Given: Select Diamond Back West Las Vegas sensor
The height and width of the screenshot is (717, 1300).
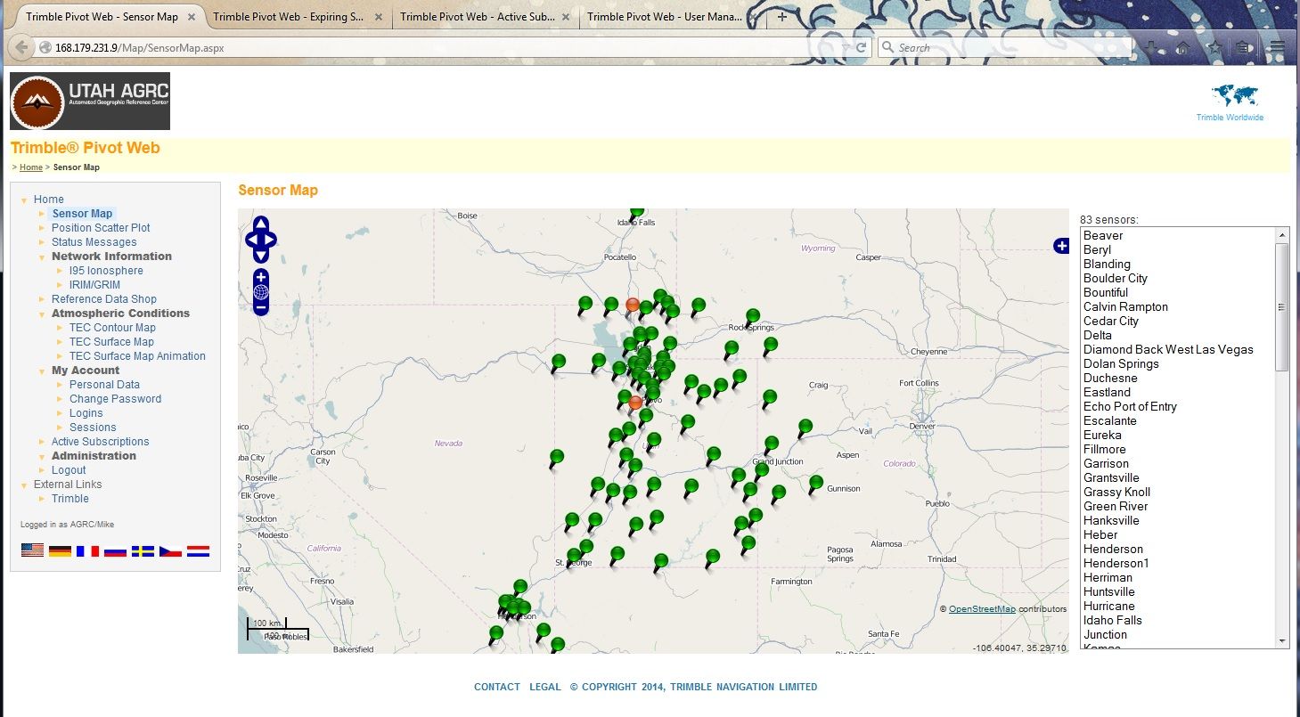Looking at the screenshot, I should click(1168, 350).
